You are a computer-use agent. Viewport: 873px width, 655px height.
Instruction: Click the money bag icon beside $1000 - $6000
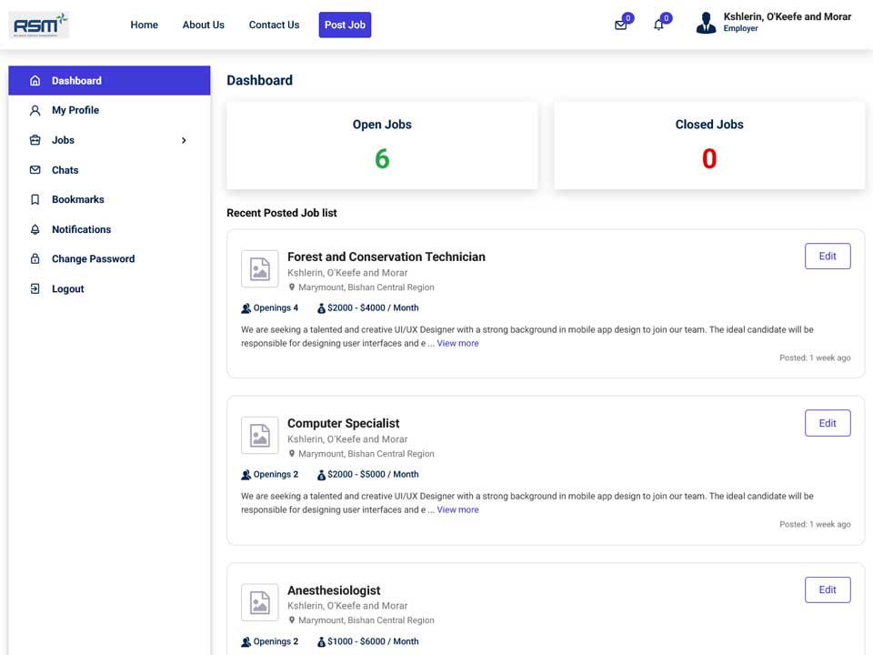321,641
